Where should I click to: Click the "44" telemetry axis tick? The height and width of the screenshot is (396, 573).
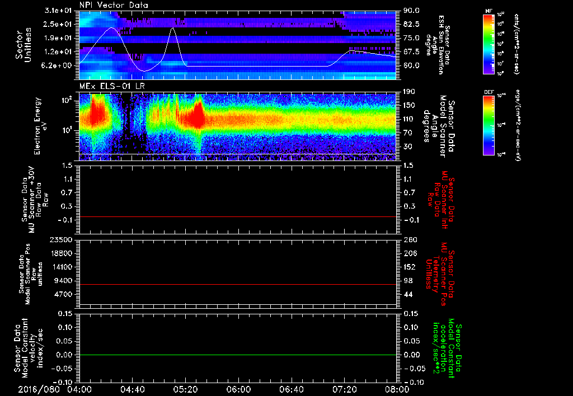coord(408,294)
